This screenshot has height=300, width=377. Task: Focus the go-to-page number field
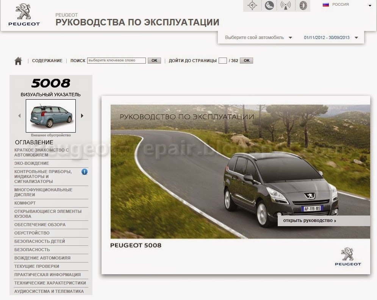(223, 61)
